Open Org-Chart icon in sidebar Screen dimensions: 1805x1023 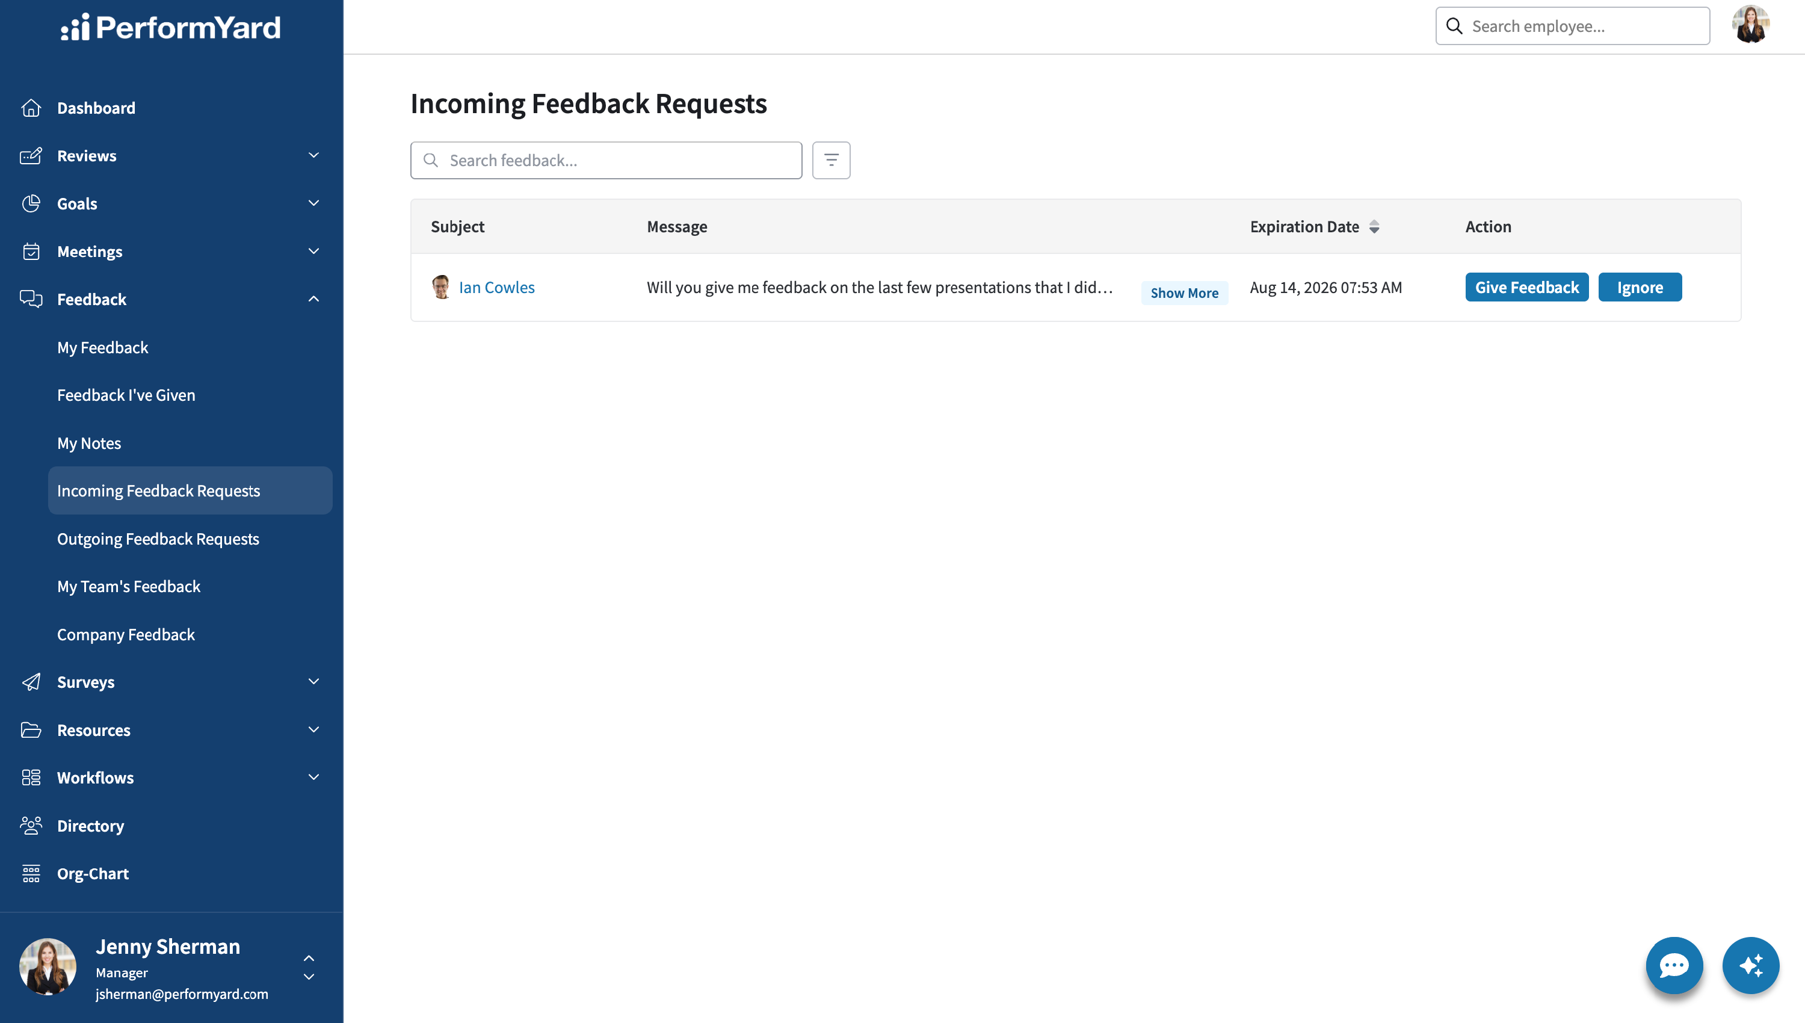31,873
